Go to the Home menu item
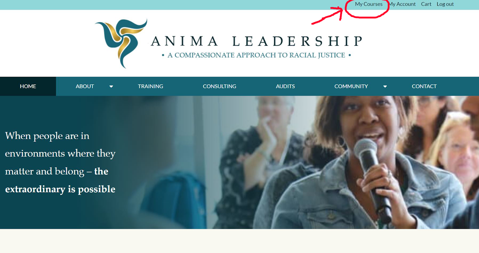 (28, 86)
